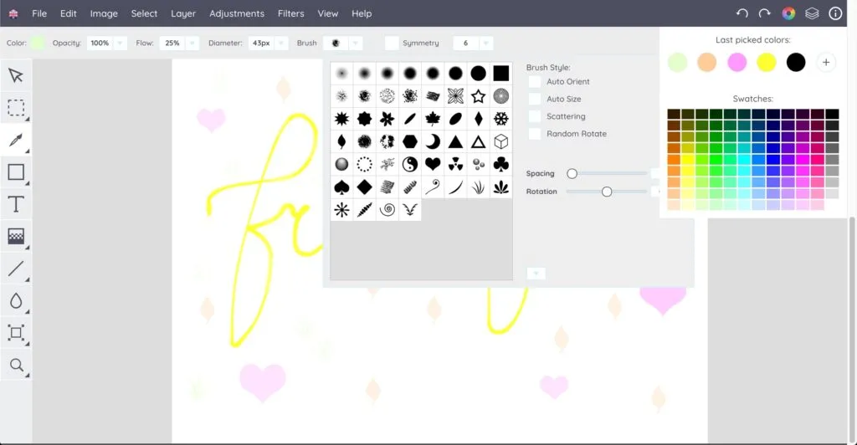This screenshot has height=445, width=857.
Task: Open the Layers panel icon
Action: coord(812,13)
